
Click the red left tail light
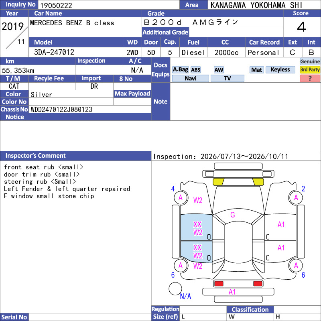(x=219, y=284)
